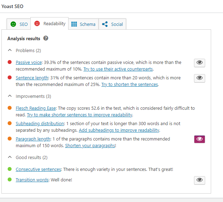Open 'Try to use their active counterparts' link
This screenshot has width=223, height=202.
tap(118, 69)
